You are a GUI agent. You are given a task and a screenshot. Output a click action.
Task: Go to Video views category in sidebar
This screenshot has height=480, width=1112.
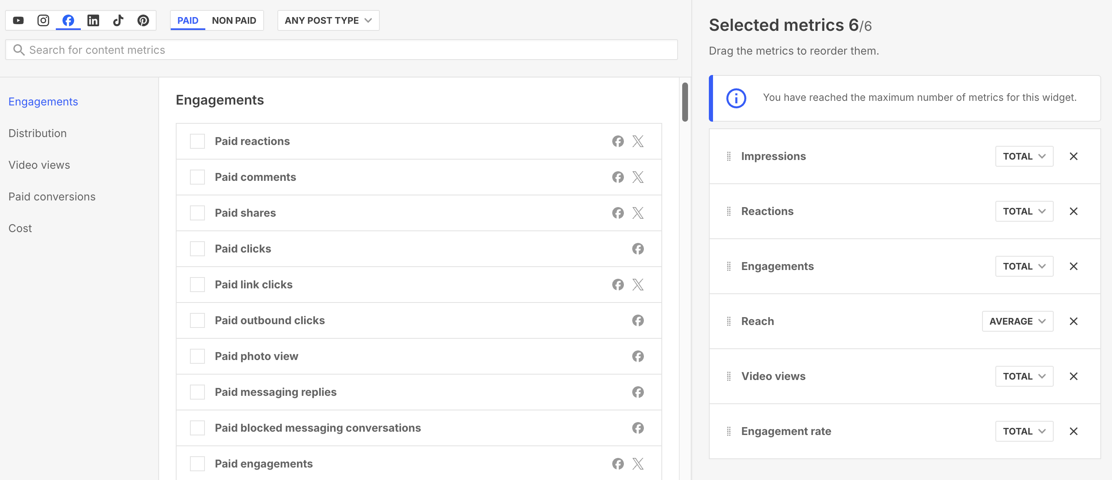[x=39, y=165]
